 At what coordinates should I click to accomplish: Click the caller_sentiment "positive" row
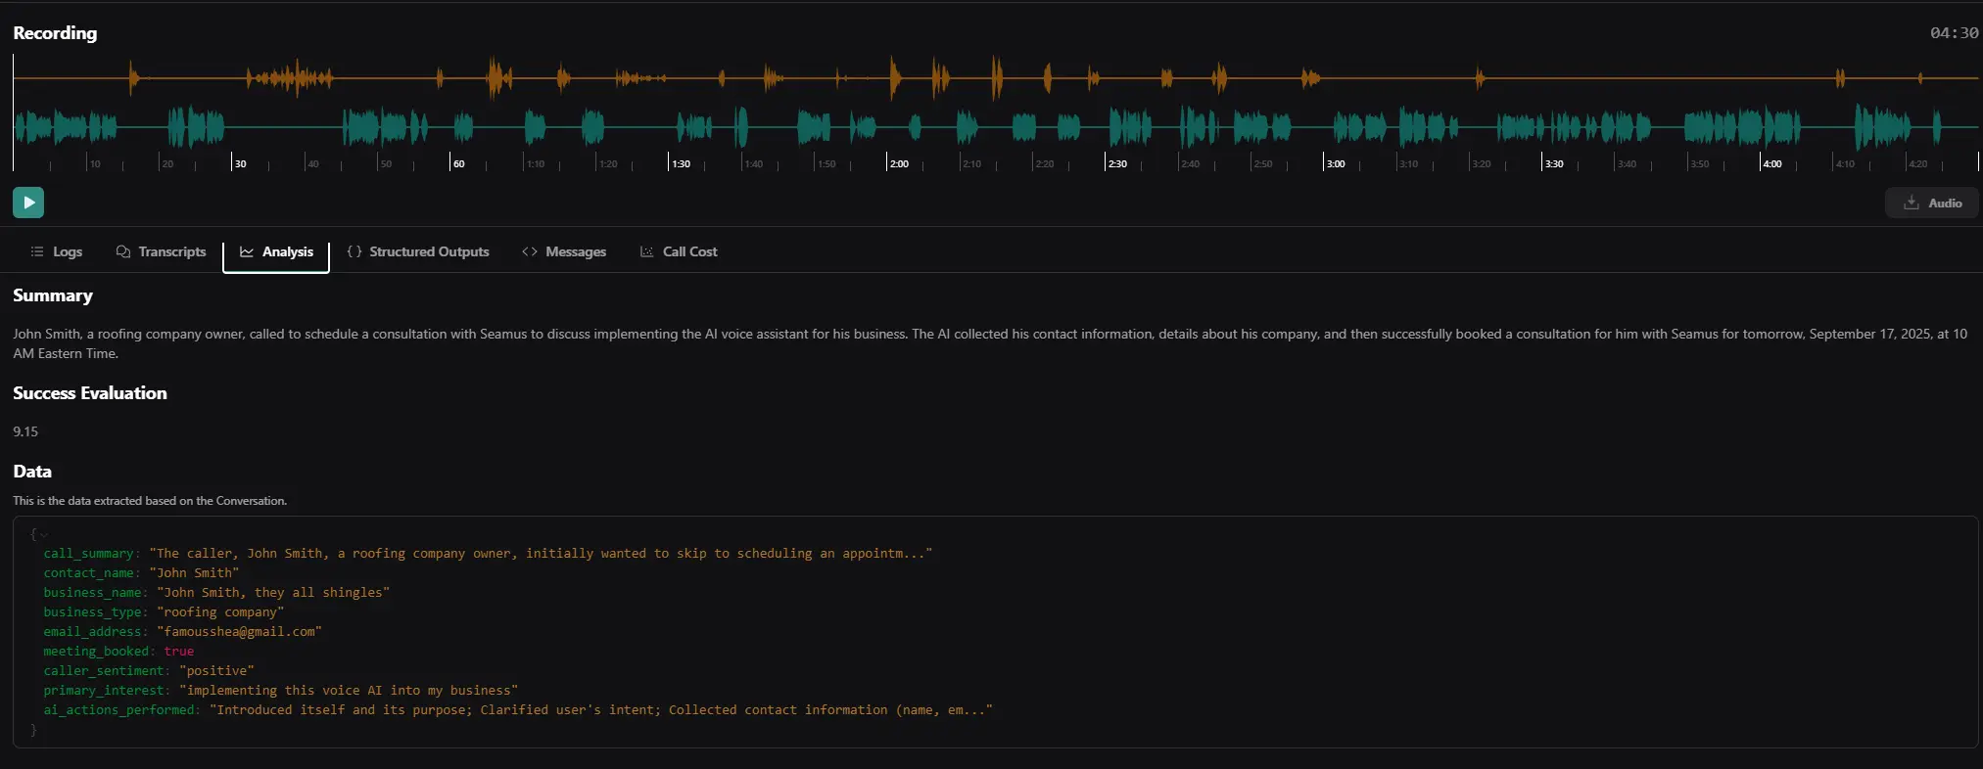coord(149,671)
